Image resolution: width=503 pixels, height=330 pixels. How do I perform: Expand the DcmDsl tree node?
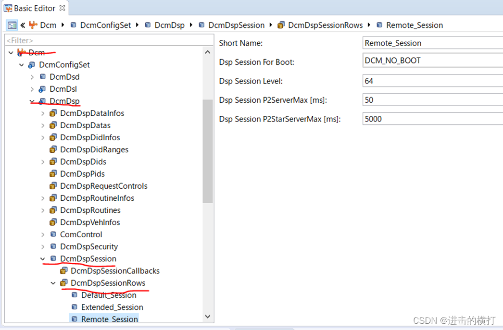click(x=32, y=89)
